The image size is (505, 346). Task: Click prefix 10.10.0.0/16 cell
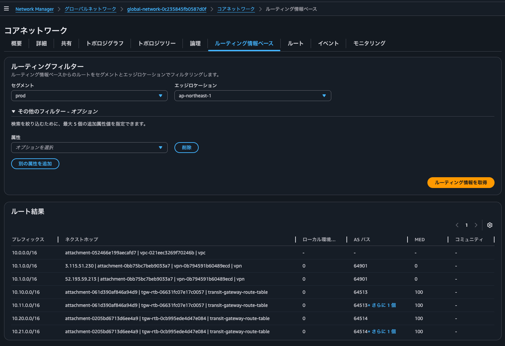(26, 292)
